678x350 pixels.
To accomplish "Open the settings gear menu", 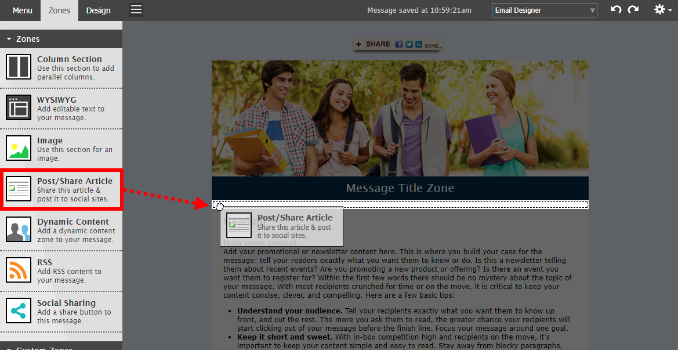I will 662,9.
